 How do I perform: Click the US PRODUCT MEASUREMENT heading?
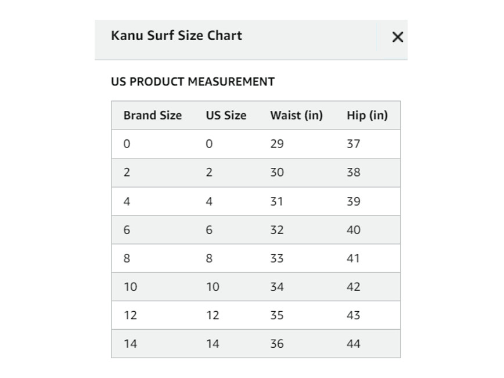[x=192, y=82]
